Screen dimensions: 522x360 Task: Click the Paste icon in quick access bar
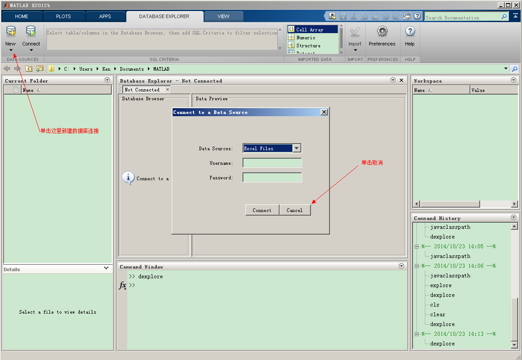click(375, 16)
